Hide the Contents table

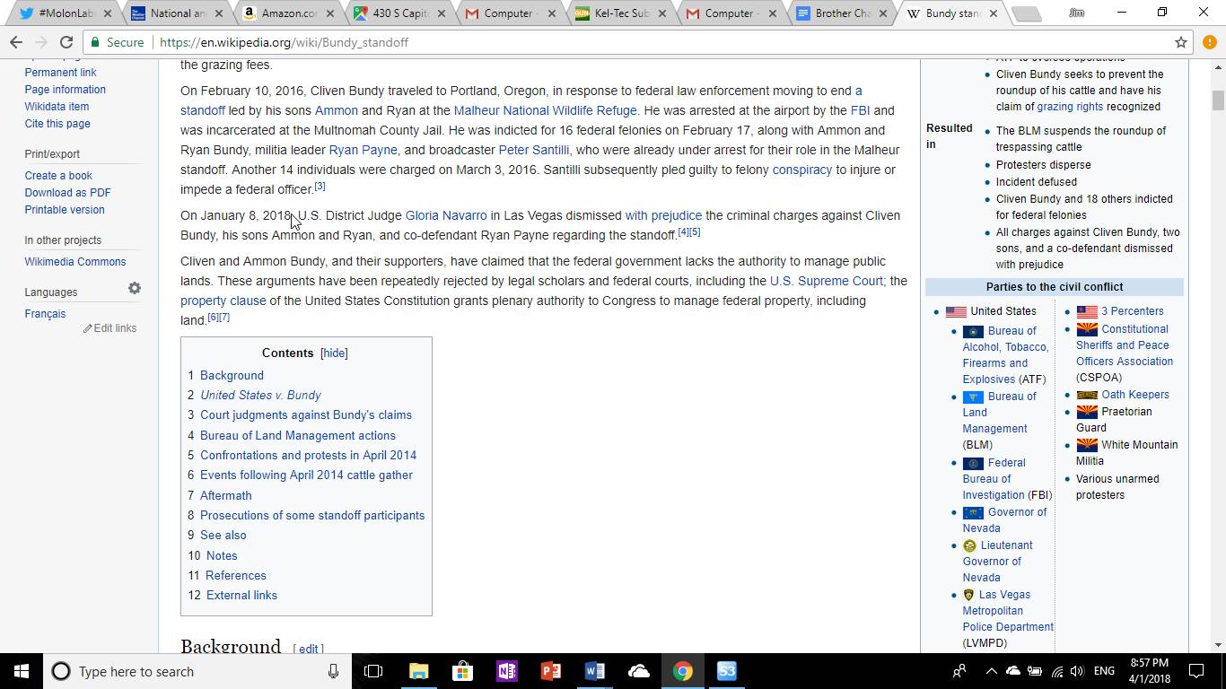click(x=334, y=353)
